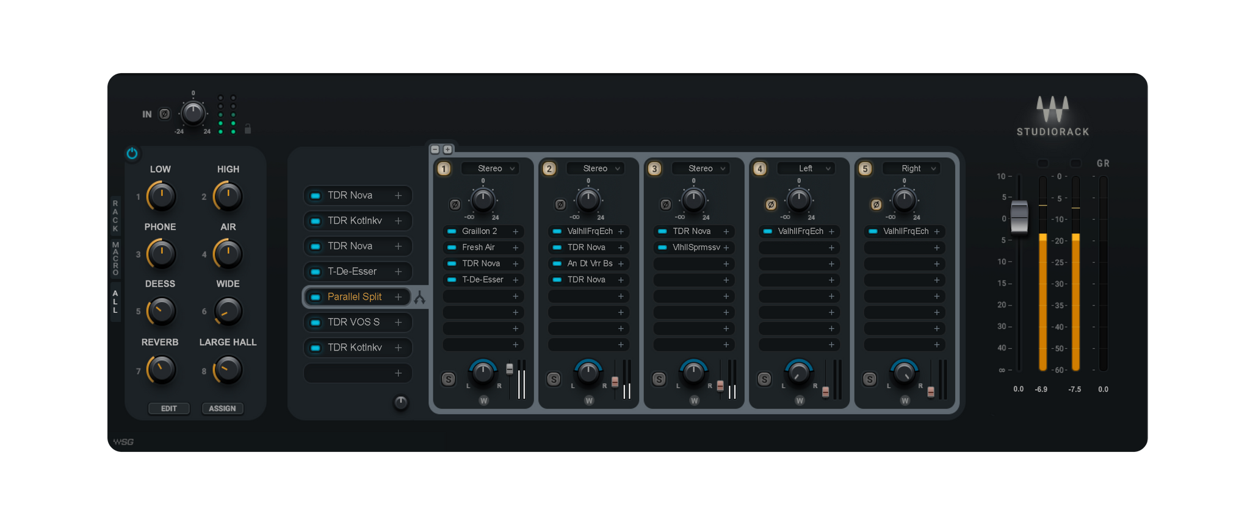Click the WSG logo
This screenshot has width=1250, height=525.
pos(123,442)
